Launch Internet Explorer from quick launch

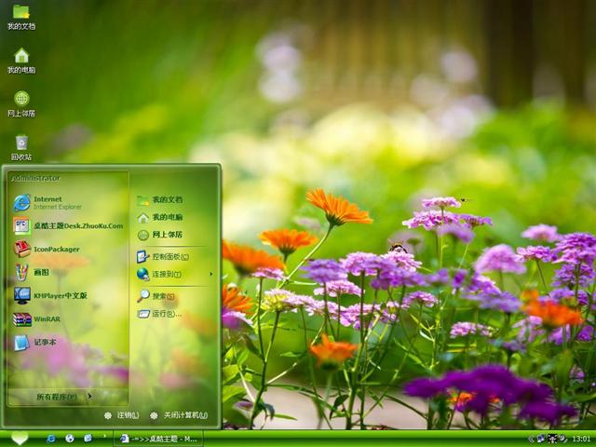pyautogui.click(x=51, y=439)
